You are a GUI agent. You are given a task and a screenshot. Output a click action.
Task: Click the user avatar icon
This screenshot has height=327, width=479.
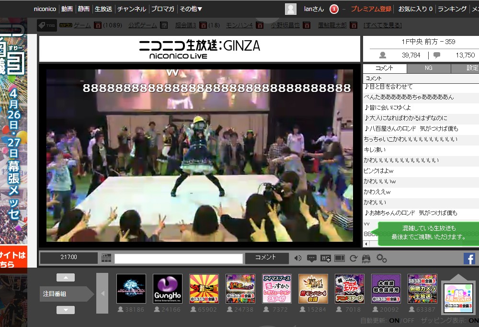pos(291,9)
